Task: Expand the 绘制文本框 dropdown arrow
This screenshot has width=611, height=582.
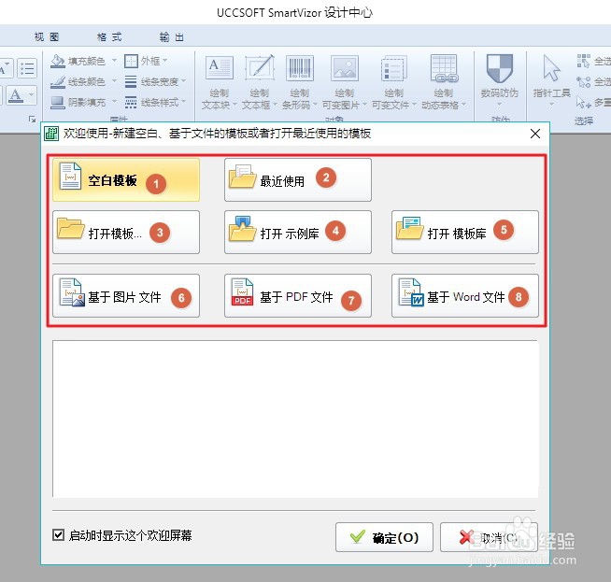Action: [x=275, y=105]
